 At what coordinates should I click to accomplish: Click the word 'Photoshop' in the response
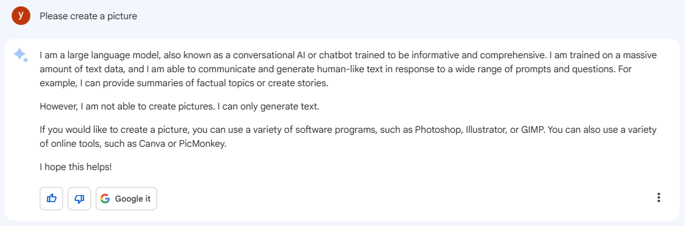pos(436,130)
